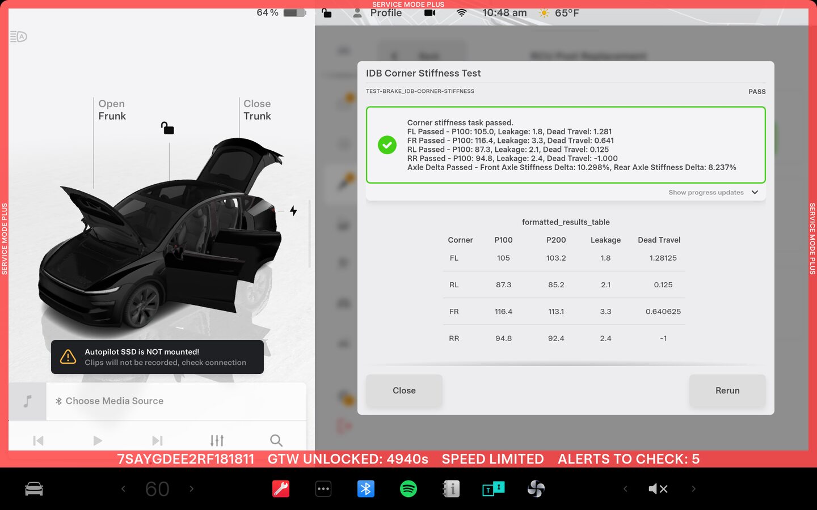Rerun the corner stiffness test
The width and height of the screenshot is (817, 510).
pos(727,390)
